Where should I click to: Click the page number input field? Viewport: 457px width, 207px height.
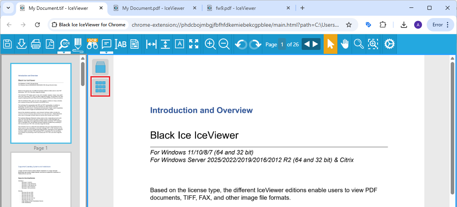282,44
